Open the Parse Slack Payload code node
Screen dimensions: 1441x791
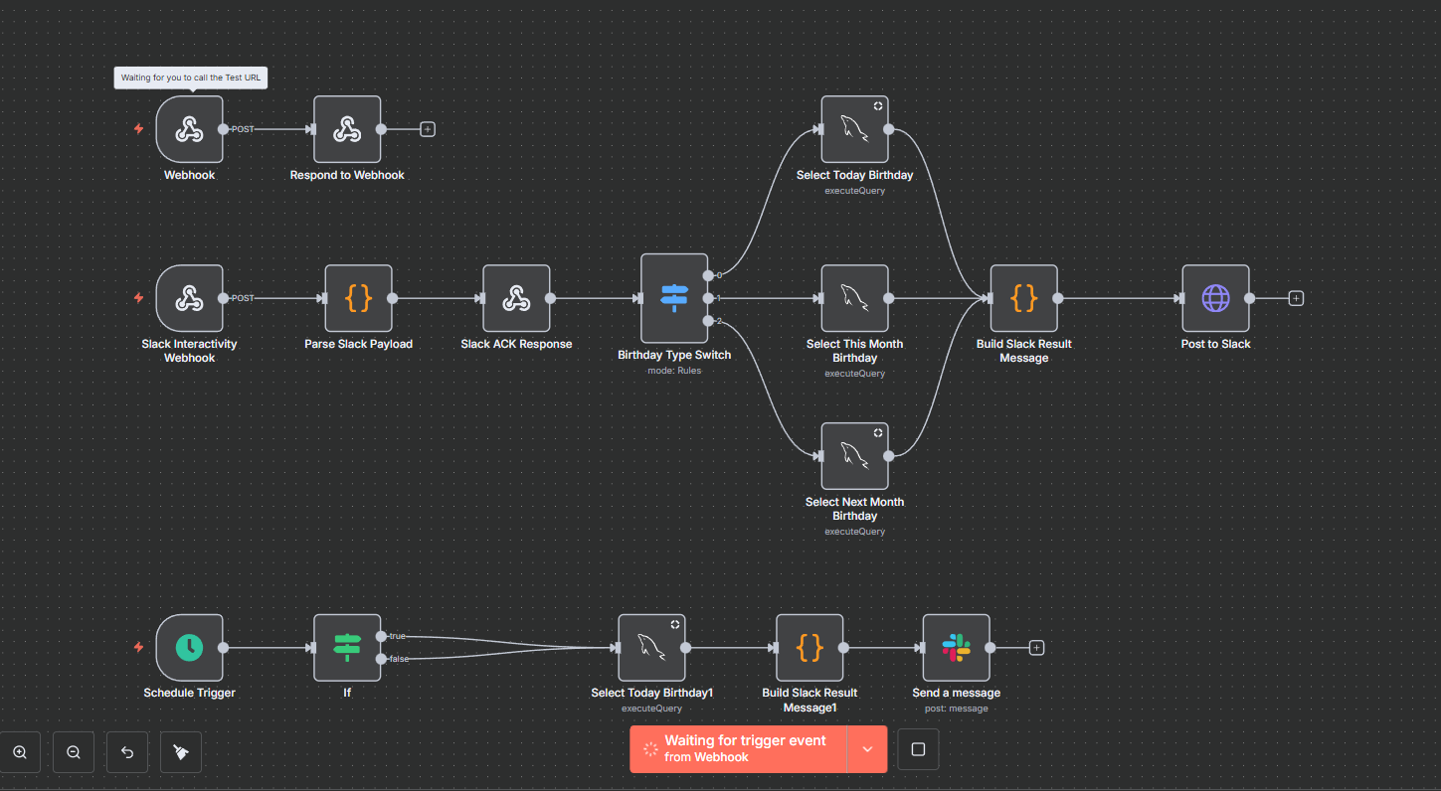(x=358, y=298)
